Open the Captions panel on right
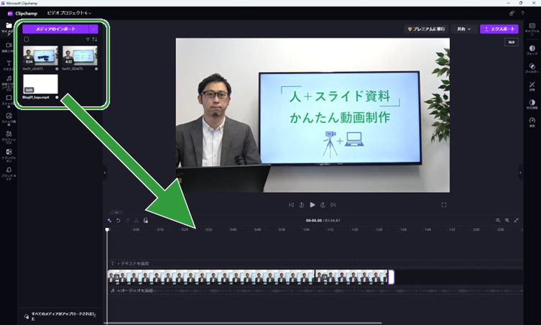This screenshot has height=325, width=541. (x=532, y=29)
